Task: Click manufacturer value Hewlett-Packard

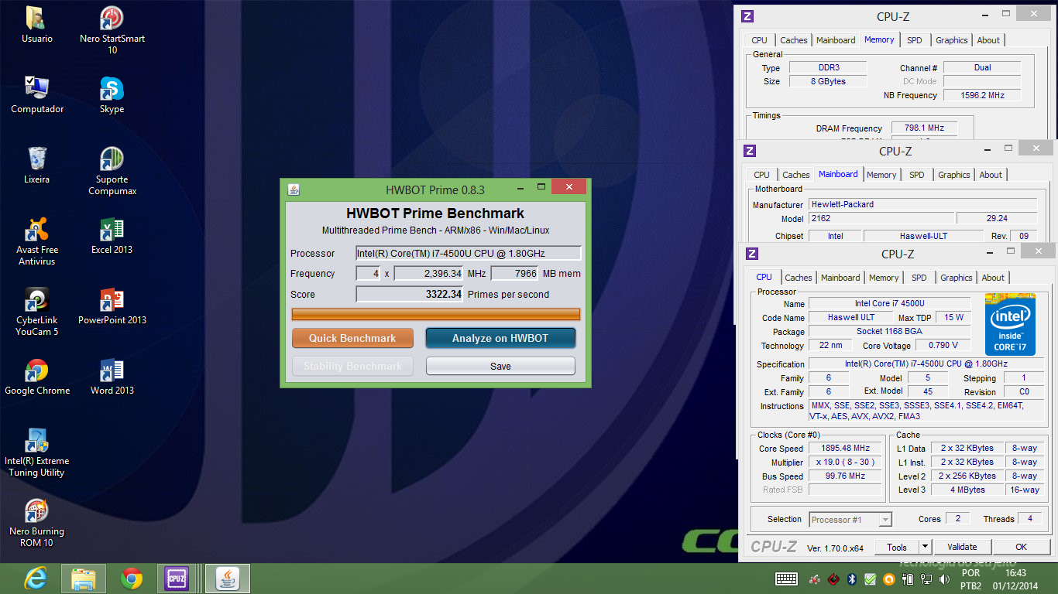Action: (922, 204)
